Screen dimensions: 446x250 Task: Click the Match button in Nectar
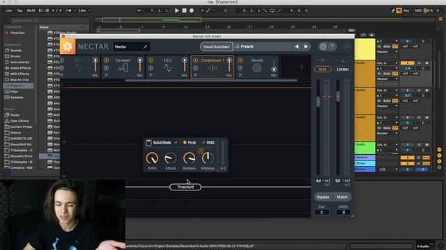342,197
